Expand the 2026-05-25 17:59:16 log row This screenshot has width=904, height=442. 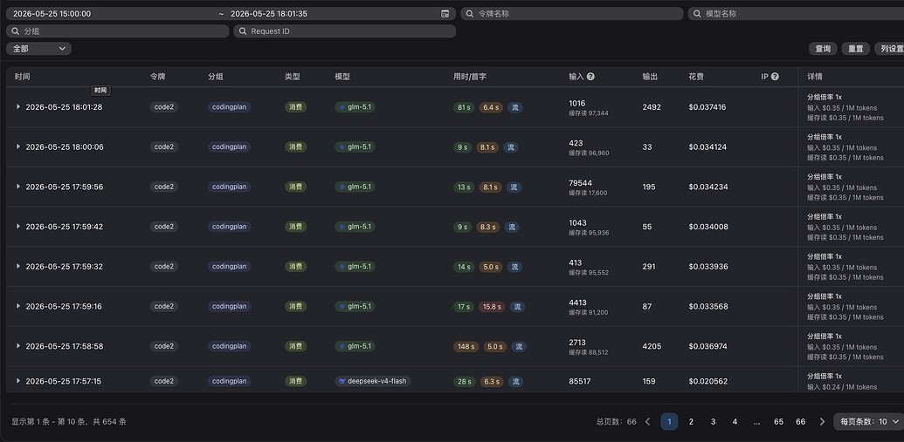point(17,306)
